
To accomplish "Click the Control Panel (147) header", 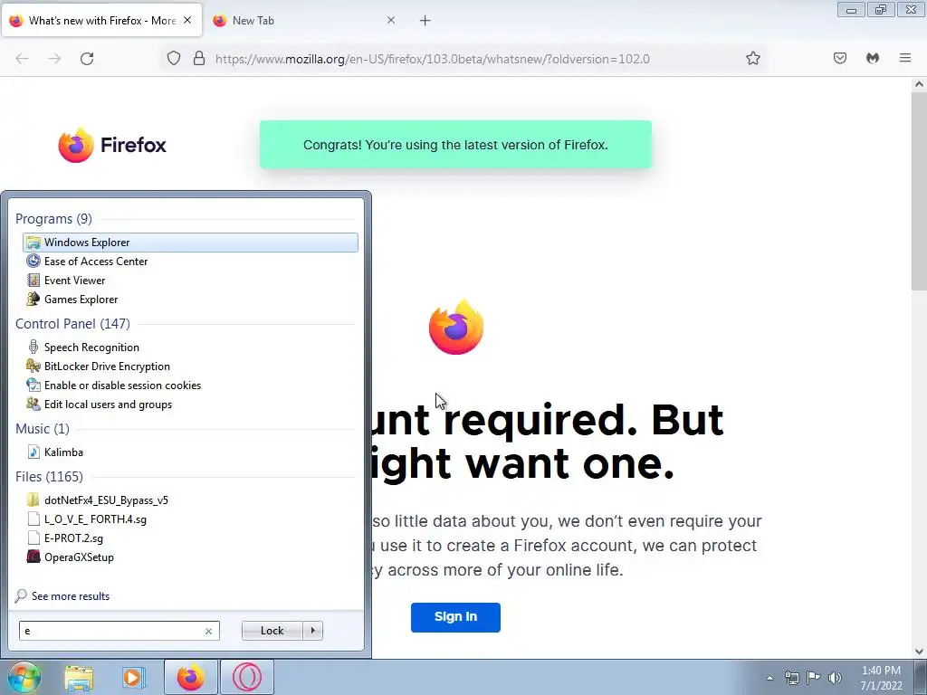I will click(x=72, y=324).
